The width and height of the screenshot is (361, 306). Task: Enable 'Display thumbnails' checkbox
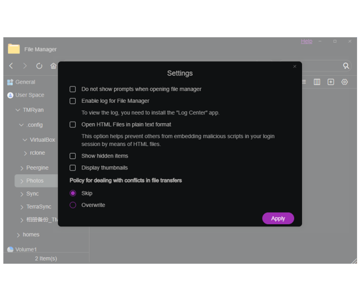coord(72,168)
